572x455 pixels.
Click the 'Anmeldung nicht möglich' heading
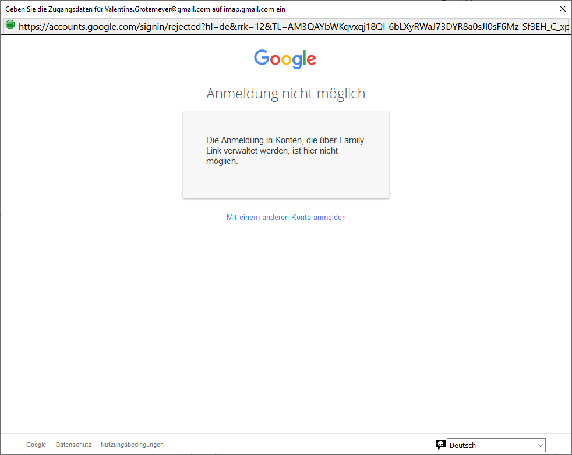pos(285,94)
